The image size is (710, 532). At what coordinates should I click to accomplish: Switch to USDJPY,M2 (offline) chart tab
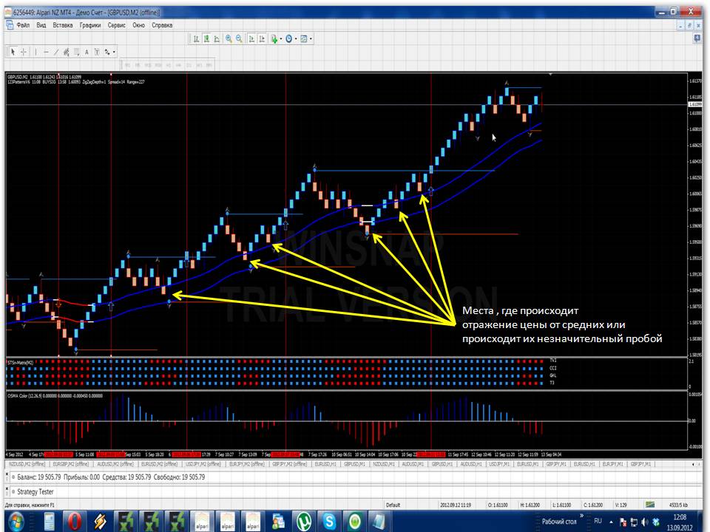[x=203, y=464]
